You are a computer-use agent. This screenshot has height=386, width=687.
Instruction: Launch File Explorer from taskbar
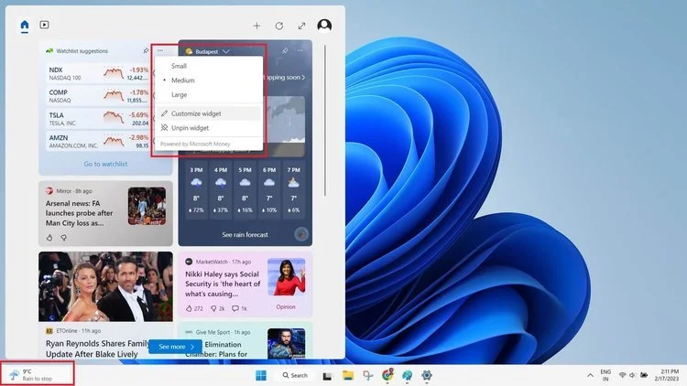tap(348, 375)
